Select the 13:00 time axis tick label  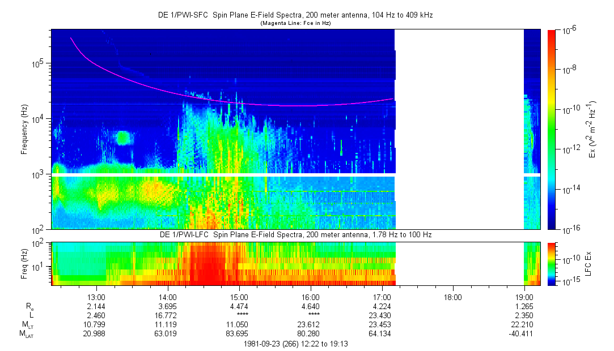click(96, 297)
